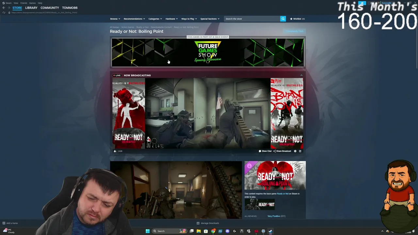
Task: Go forward with the Steam forward arrow
Action: coord(8,8)
